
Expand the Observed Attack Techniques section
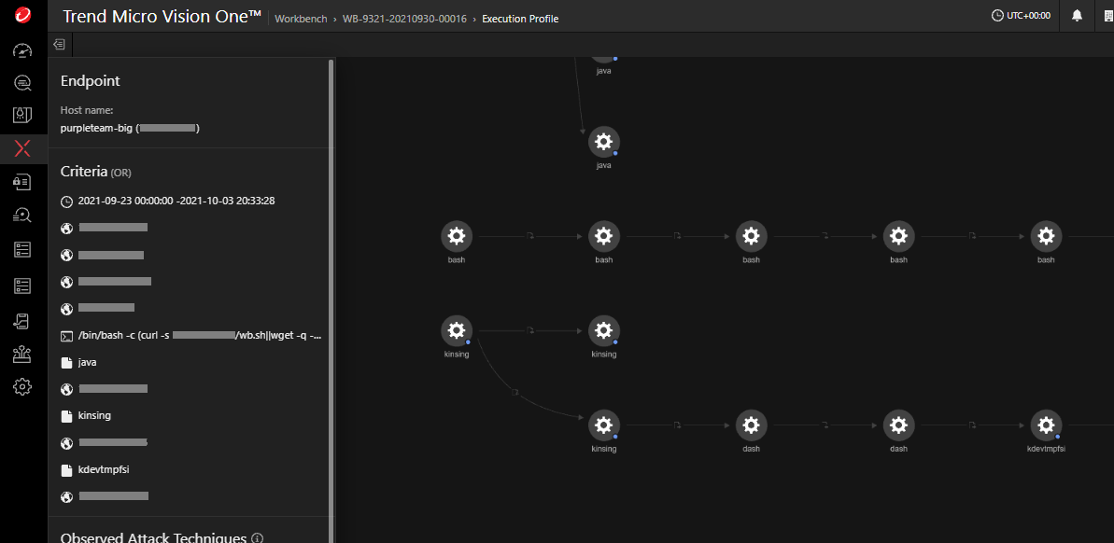[x=153, y=538]
